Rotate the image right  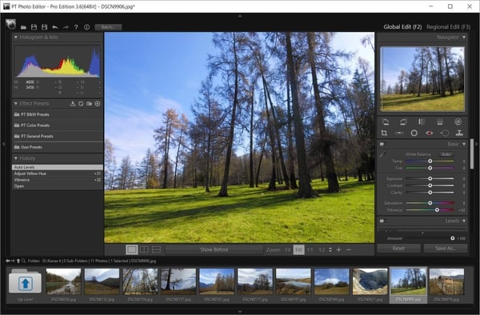[x=403, y=122]
